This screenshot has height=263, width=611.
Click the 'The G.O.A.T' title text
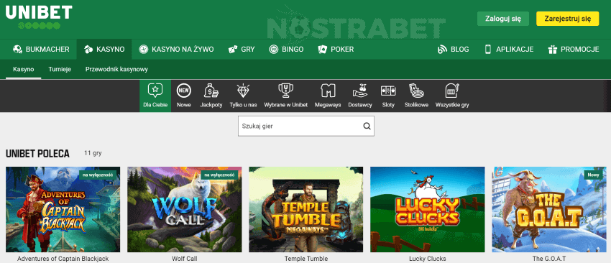click(549, 259)
